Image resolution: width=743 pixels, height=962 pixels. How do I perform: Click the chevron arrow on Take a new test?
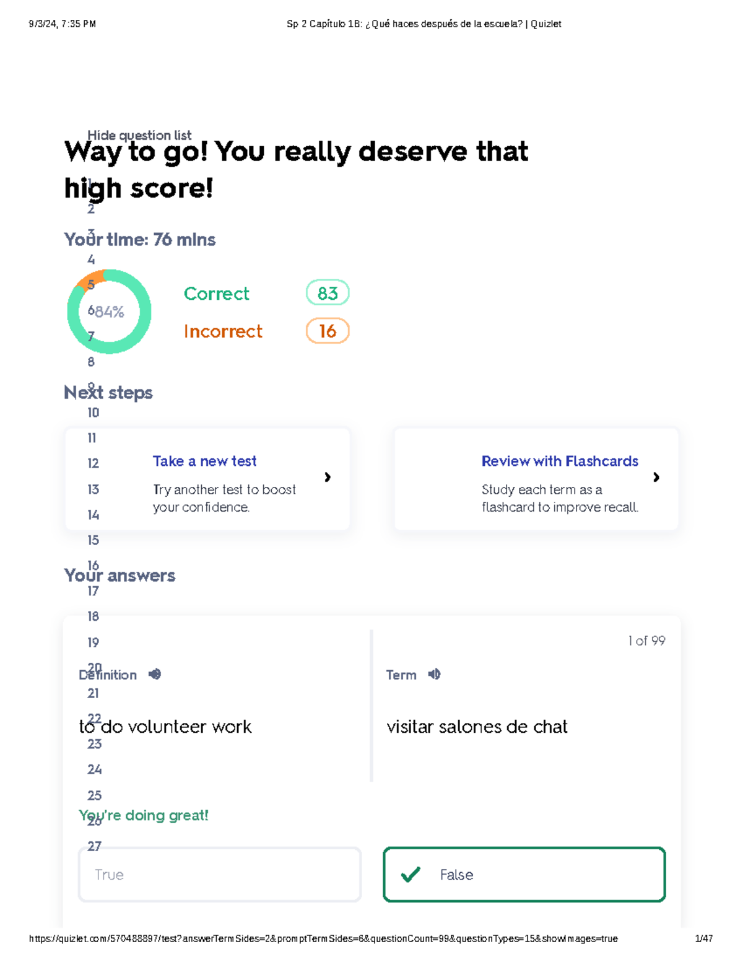tap(328, 478)
